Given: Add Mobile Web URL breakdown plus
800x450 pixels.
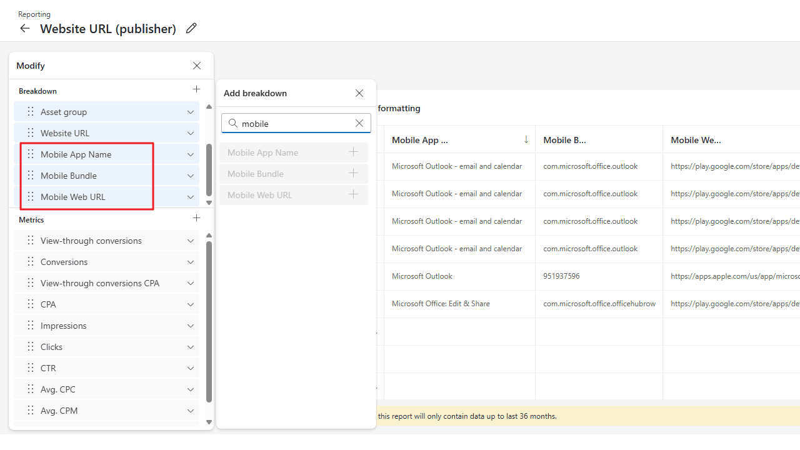Looking at the screenshot, I should pyautogui.click(x=354, y=194).
